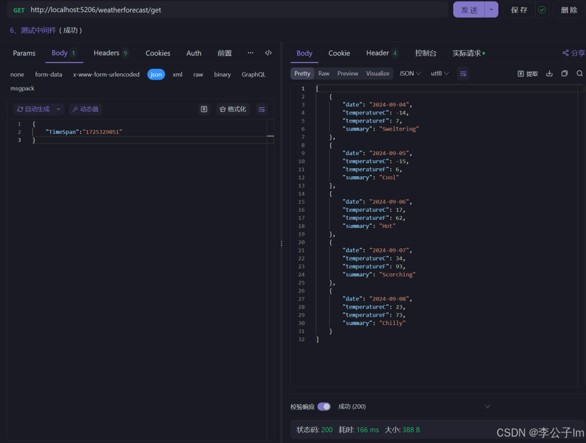Send the request with 发送
Viewport: 586px width, 443px height.
(469, 9)
